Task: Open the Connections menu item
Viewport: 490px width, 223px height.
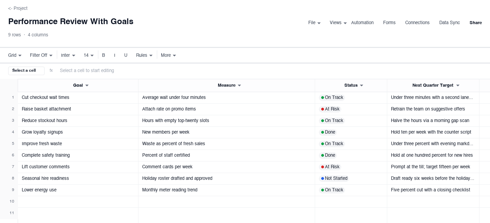Action: (x=417, y=22)
